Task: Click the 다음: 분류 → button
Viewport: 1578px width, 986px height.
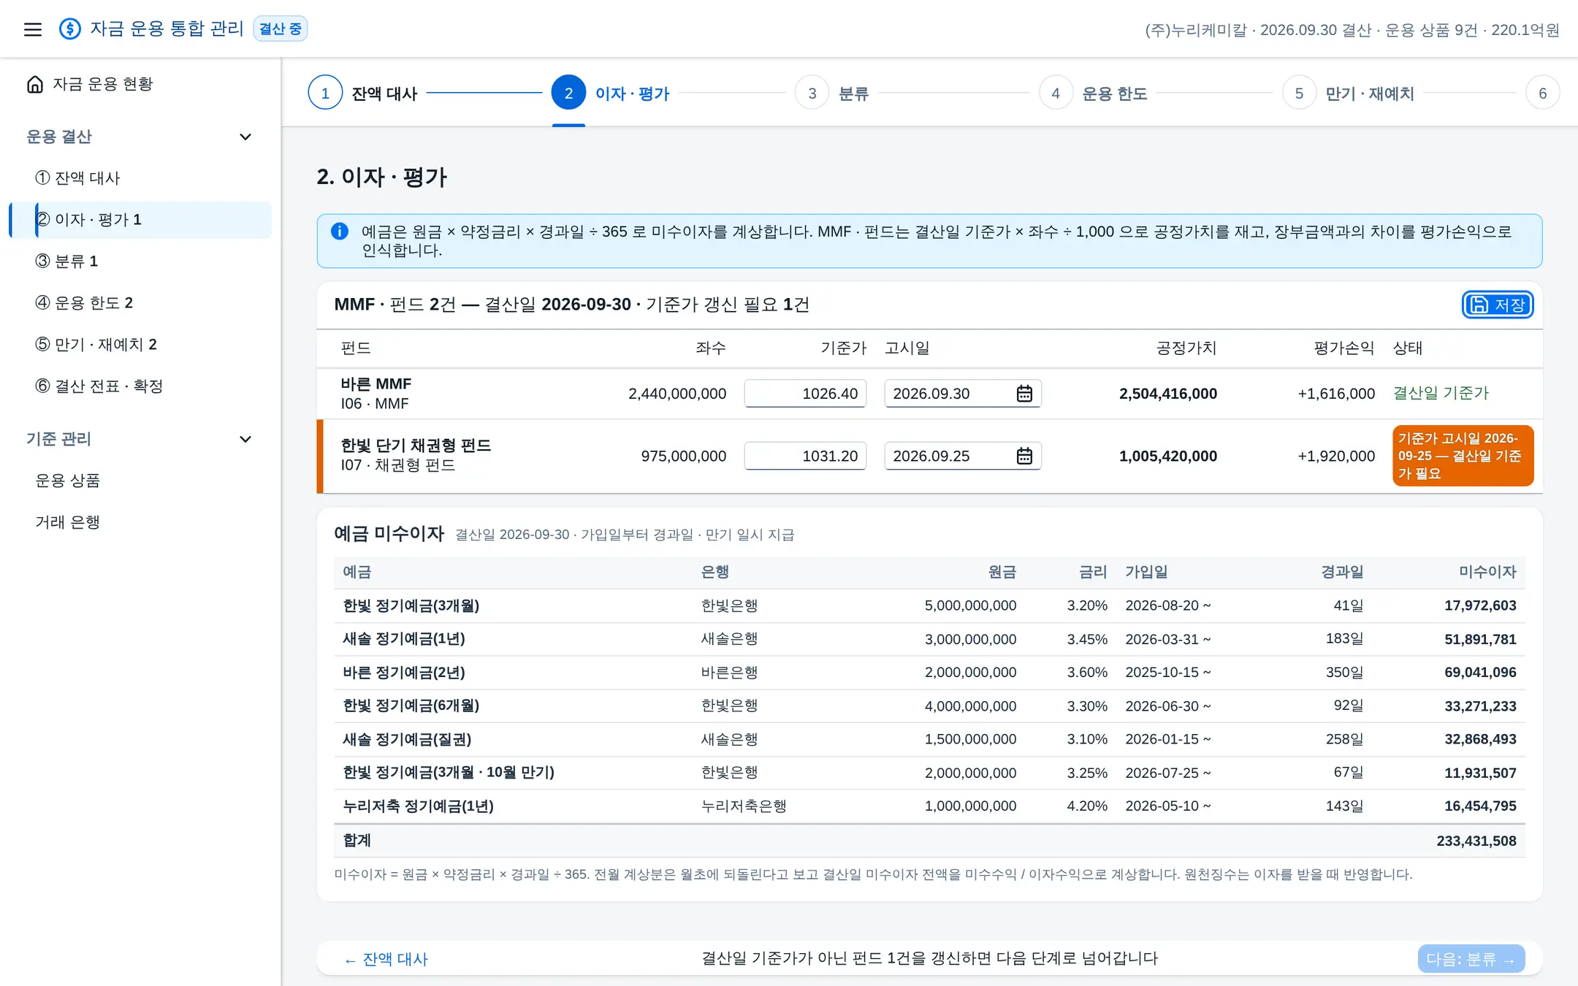Action: coord(1471,959)
